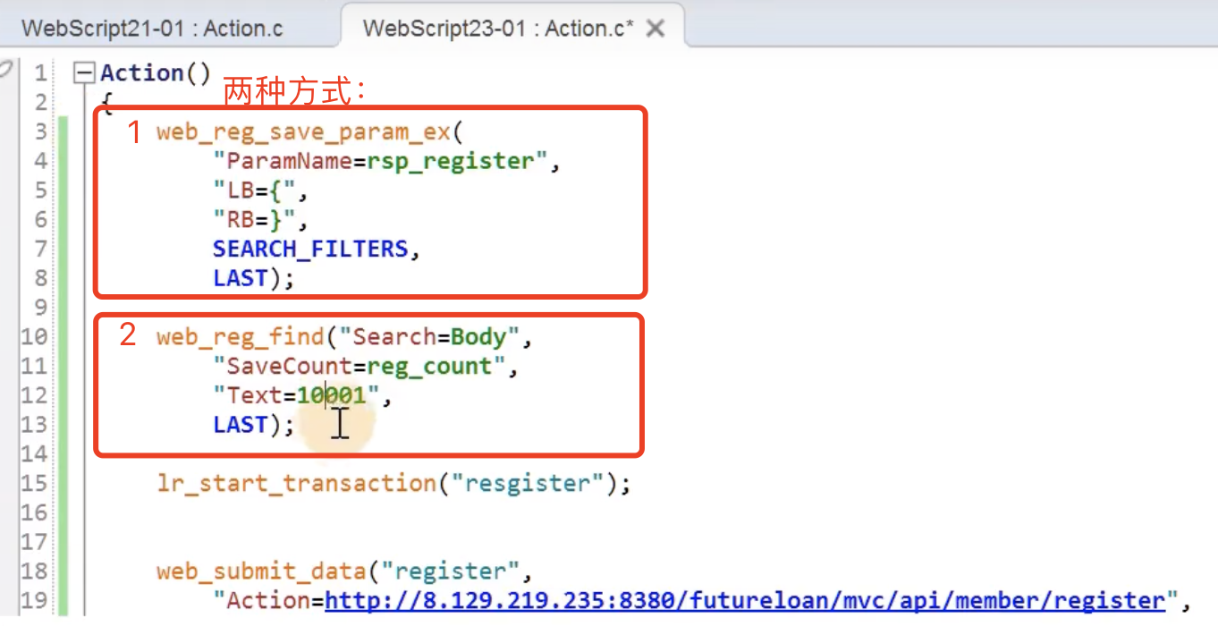Click the "LB={" argument
This screenshot has width=1218, height=626.
click(256, 190)
